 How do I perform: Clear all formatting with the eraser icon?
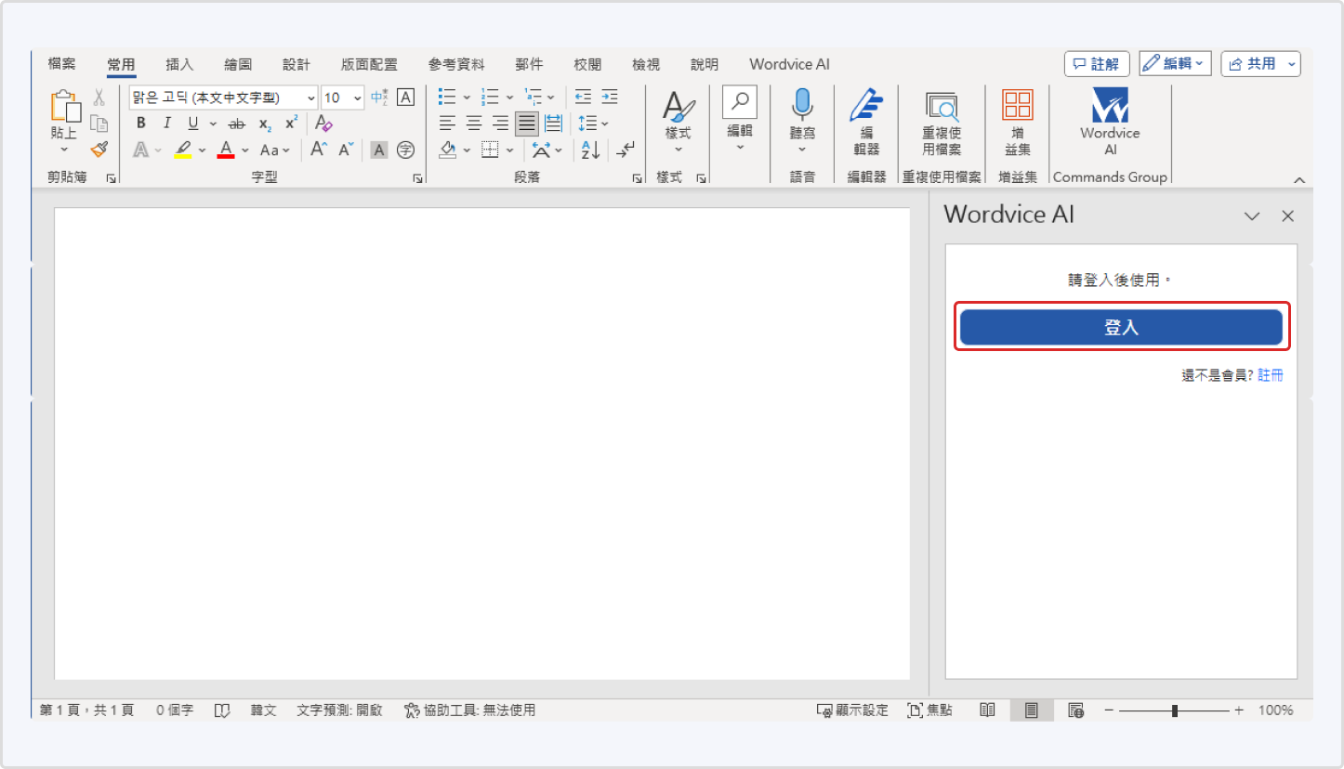[323, 123]
